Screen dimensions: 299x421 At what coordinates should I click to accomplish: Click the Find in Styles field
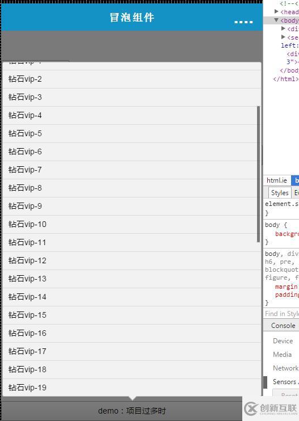(281, 314)
